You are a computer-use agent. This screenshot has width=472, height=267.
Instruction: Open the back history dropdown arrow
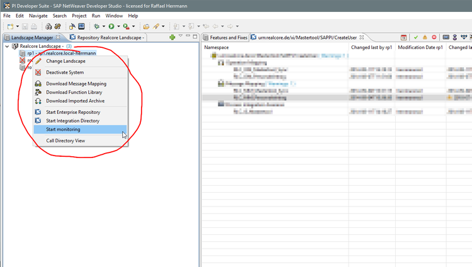point(222,26)
